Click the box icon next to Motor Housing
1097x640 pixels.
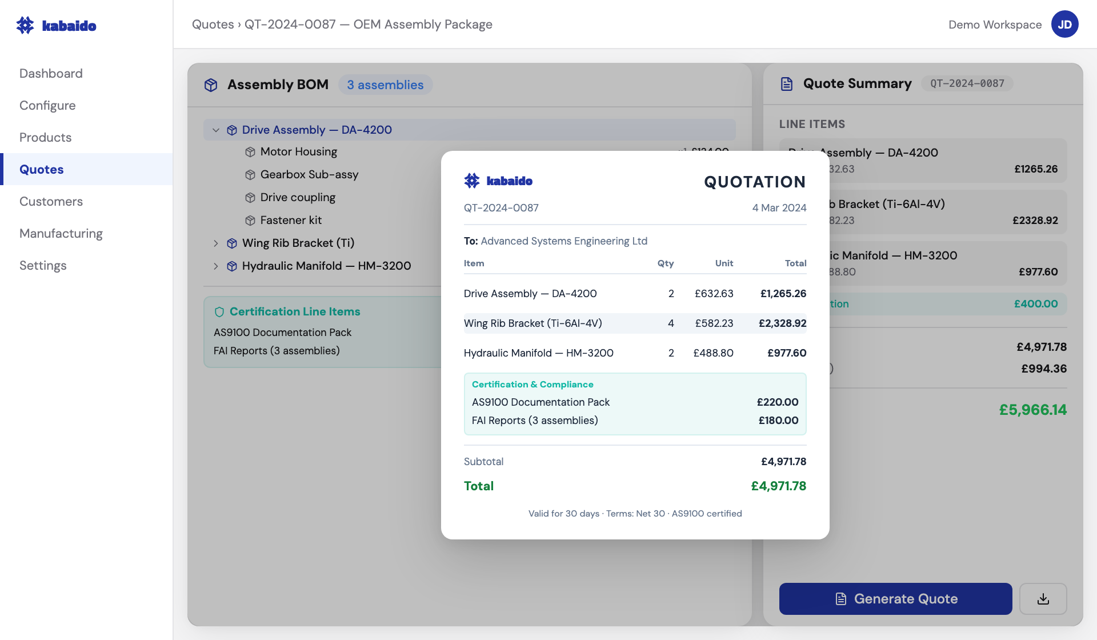point(250,151)
